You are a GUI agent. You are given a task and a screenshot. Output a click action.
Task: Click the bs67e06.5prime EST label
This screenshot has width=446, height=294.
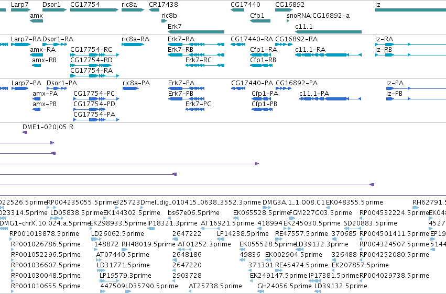tap(193, 213)
